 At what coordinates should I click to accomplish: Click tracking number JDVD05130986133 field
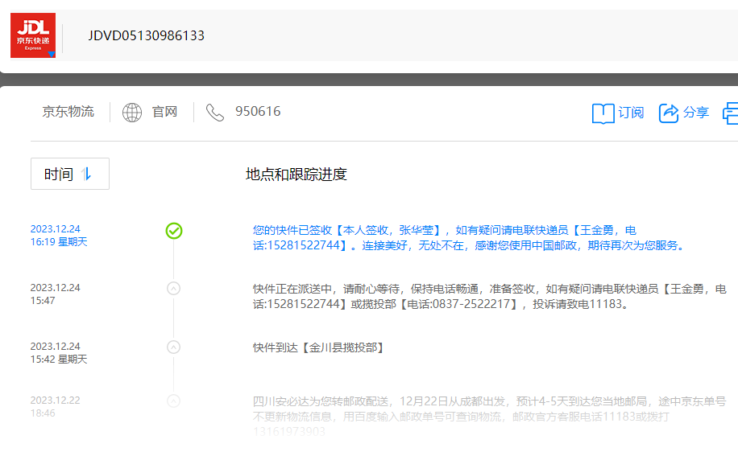147,35
